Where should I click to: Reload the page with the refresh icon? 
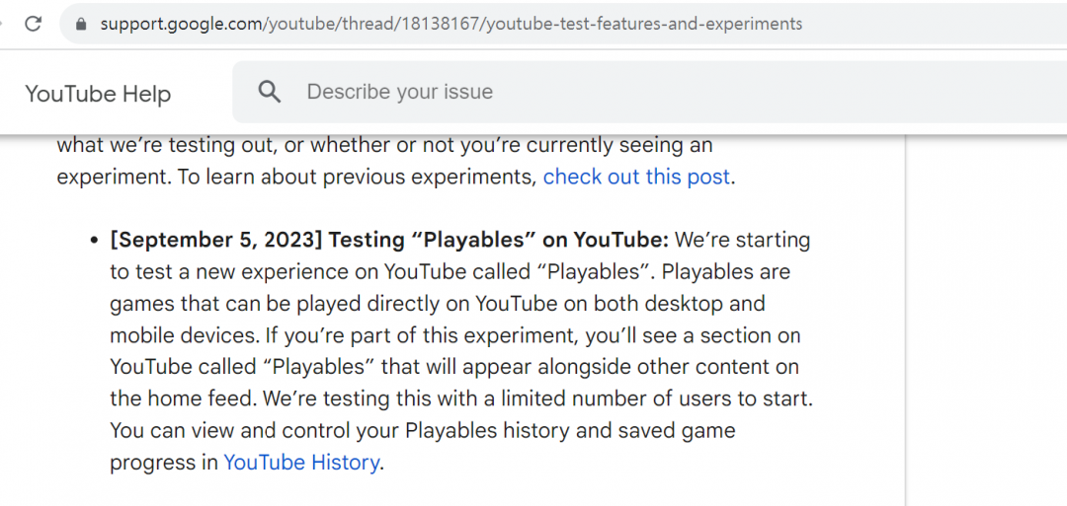click(33, 24)
